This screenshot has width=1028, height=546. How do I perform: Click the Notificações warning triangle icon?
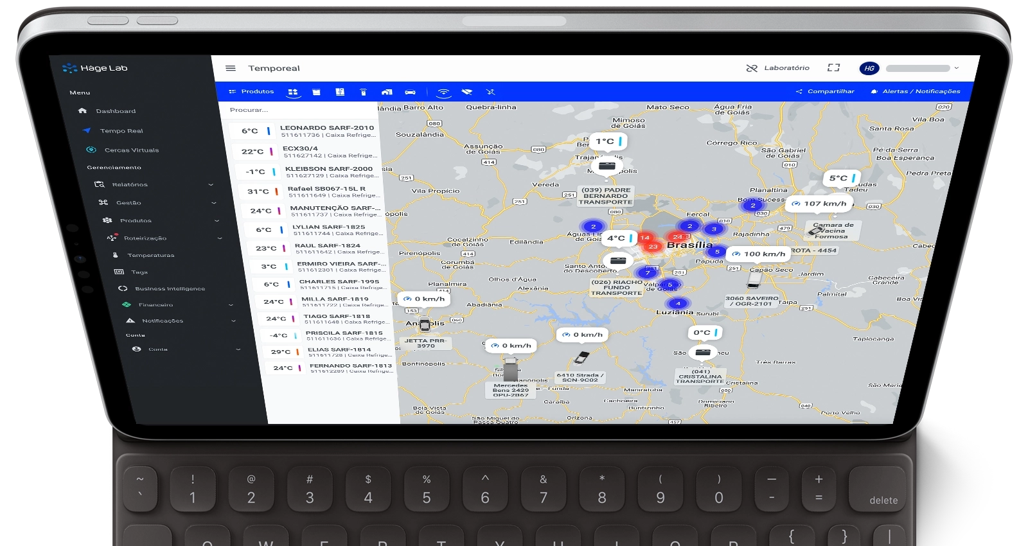[x=130, y=321]
